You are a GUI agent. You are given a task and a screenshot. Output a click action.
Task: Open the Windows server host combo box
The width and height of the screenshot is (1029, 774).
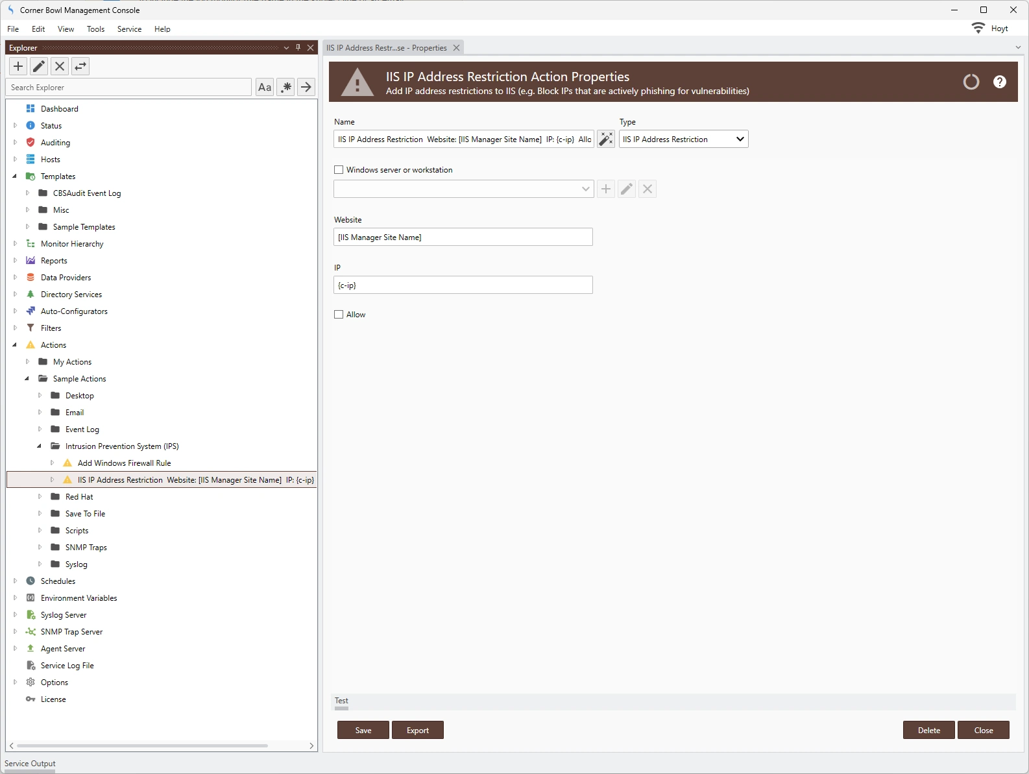tap(464, 189)
